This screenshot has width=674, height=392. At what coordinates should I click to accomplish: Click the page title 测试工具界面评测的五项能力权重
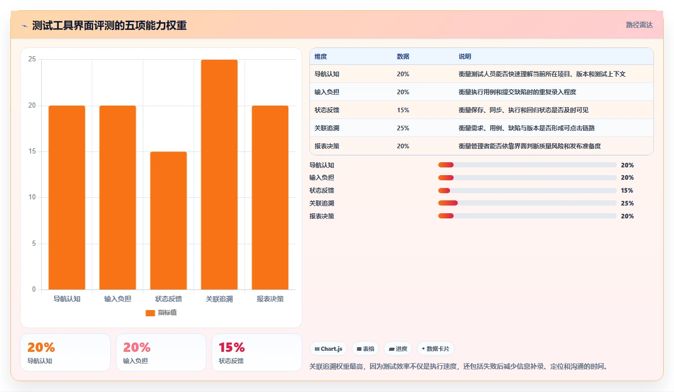[x=109, y=25]
